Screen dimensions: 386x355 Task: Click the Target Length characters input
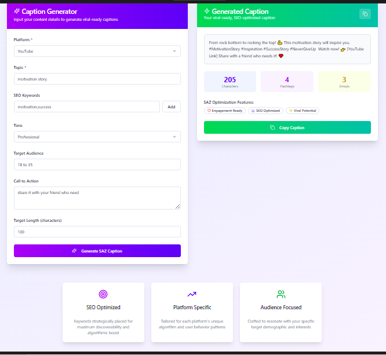point(97,232)
